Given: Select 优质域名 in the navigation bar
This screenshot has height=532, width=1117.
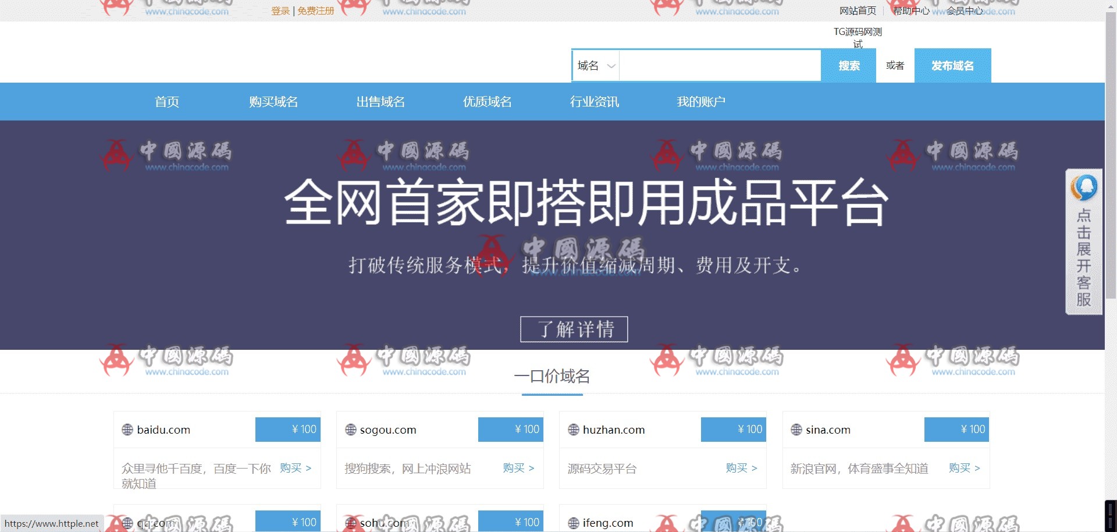Looking at the screenshot, I should point(487,102).
